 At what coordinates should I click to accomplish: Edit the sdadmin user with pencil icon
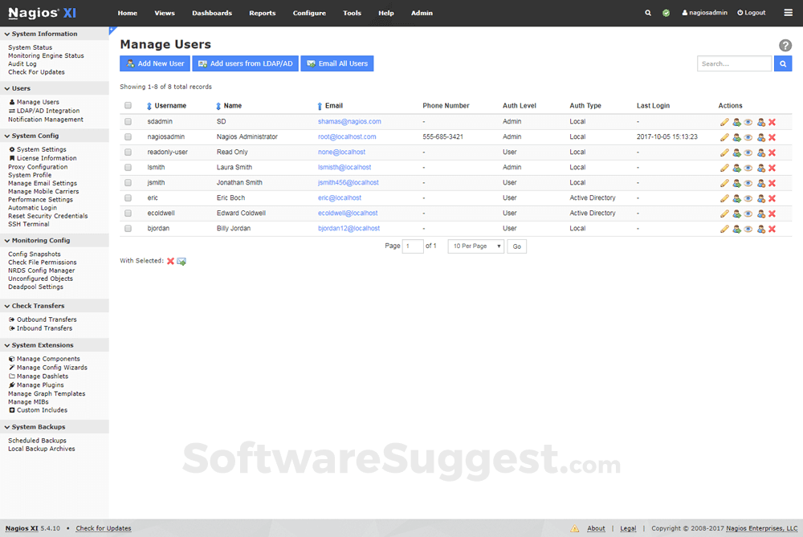coord(724,122)
